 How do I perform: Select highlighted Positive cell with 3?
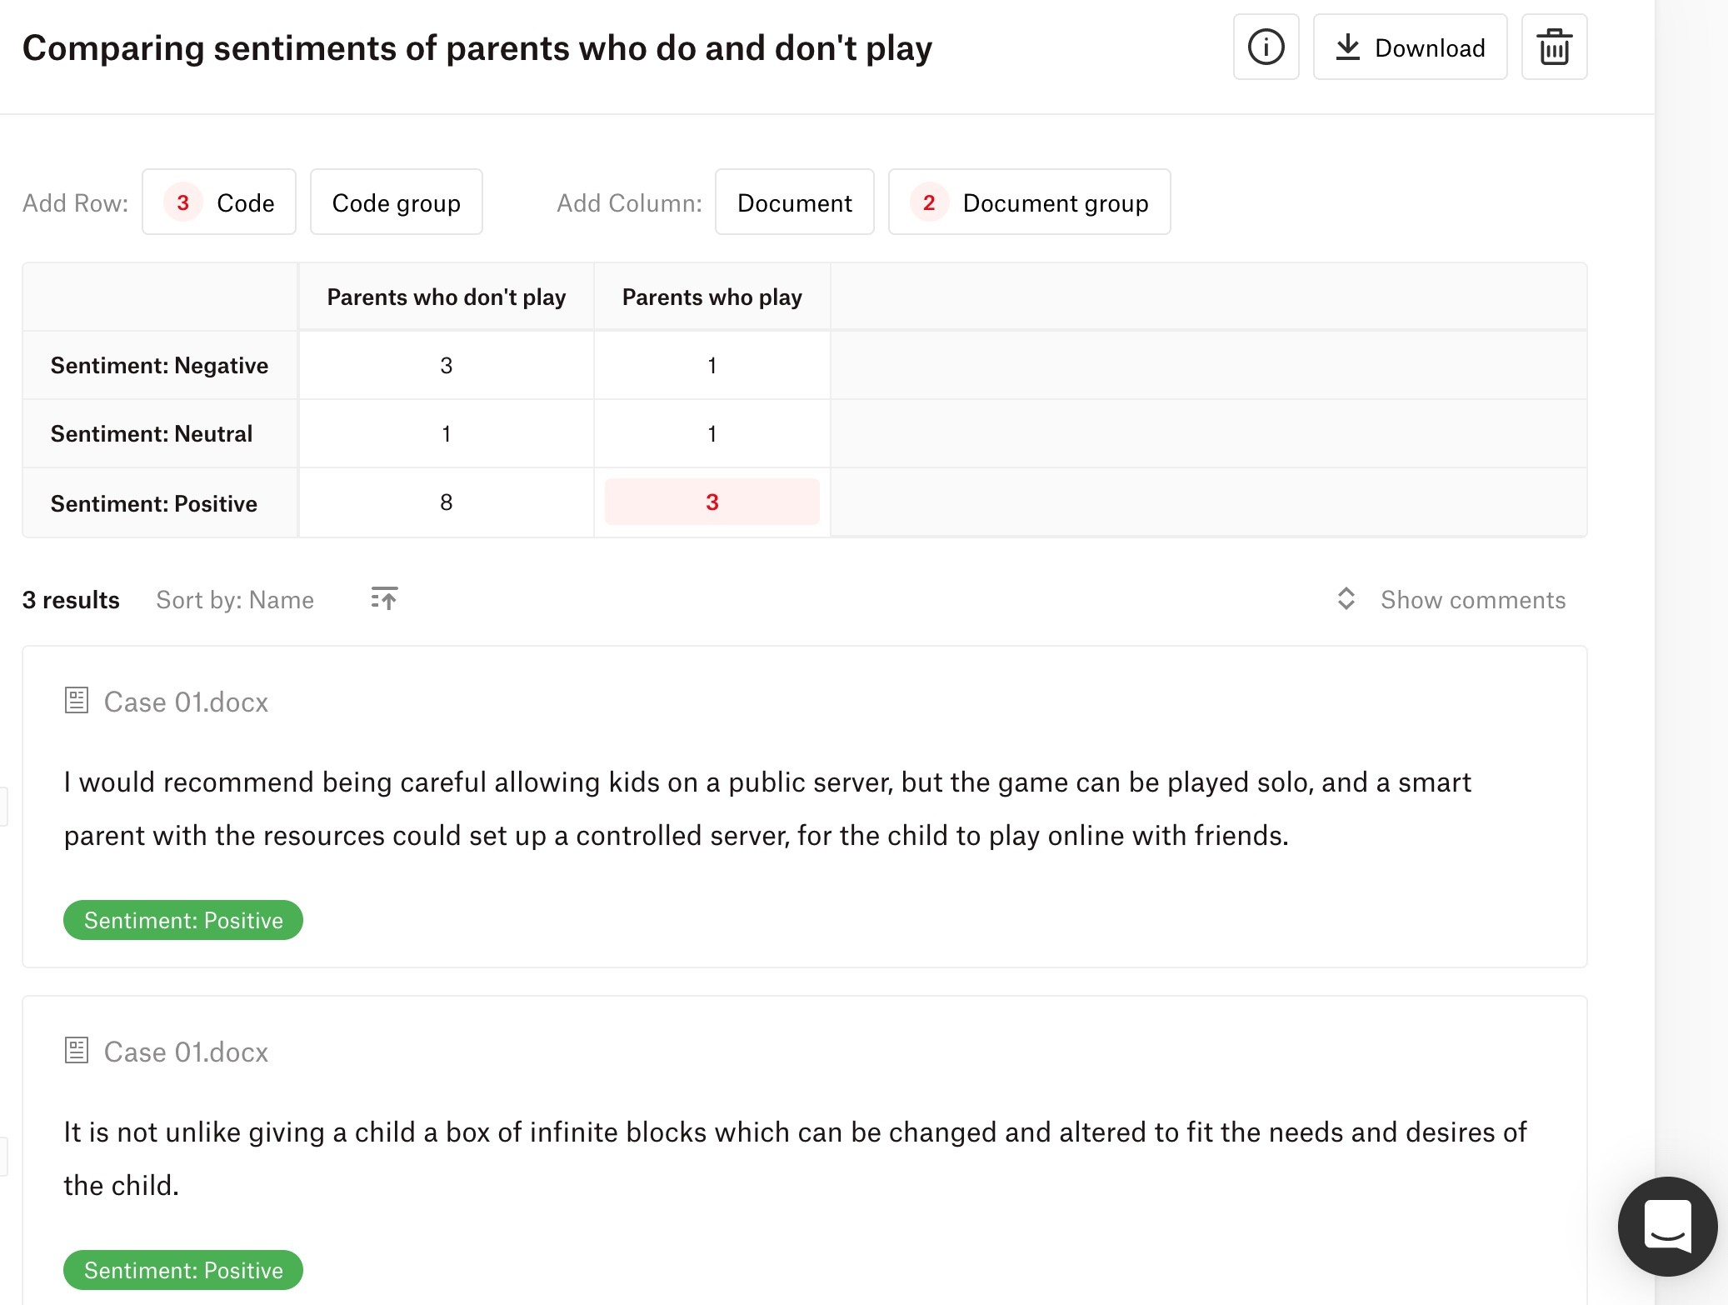point(712,502)
